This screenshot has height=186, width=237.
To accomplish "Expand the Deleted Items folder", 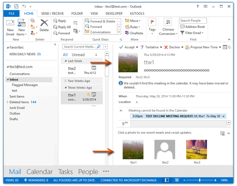I will tap(8, 102).
